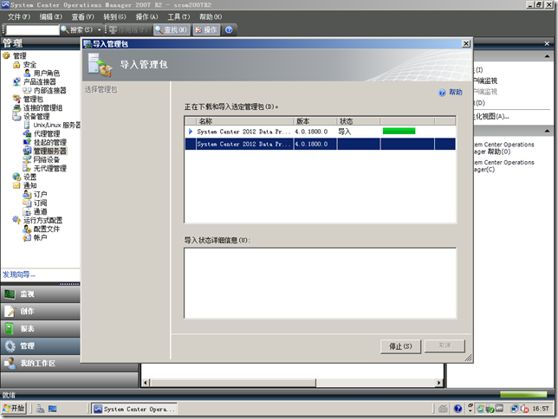
Task: Click the 搜索 toolbar button
Action: coord(78,30)
